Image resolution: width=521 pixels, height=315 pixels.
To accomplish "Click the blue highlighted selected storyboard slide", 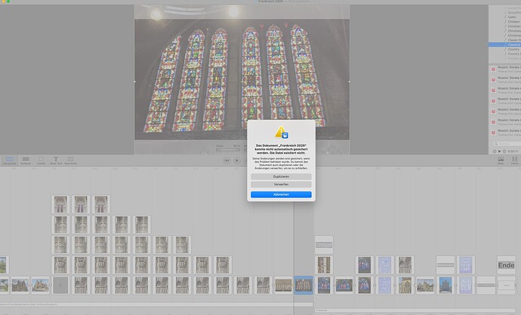I will 304,285.
